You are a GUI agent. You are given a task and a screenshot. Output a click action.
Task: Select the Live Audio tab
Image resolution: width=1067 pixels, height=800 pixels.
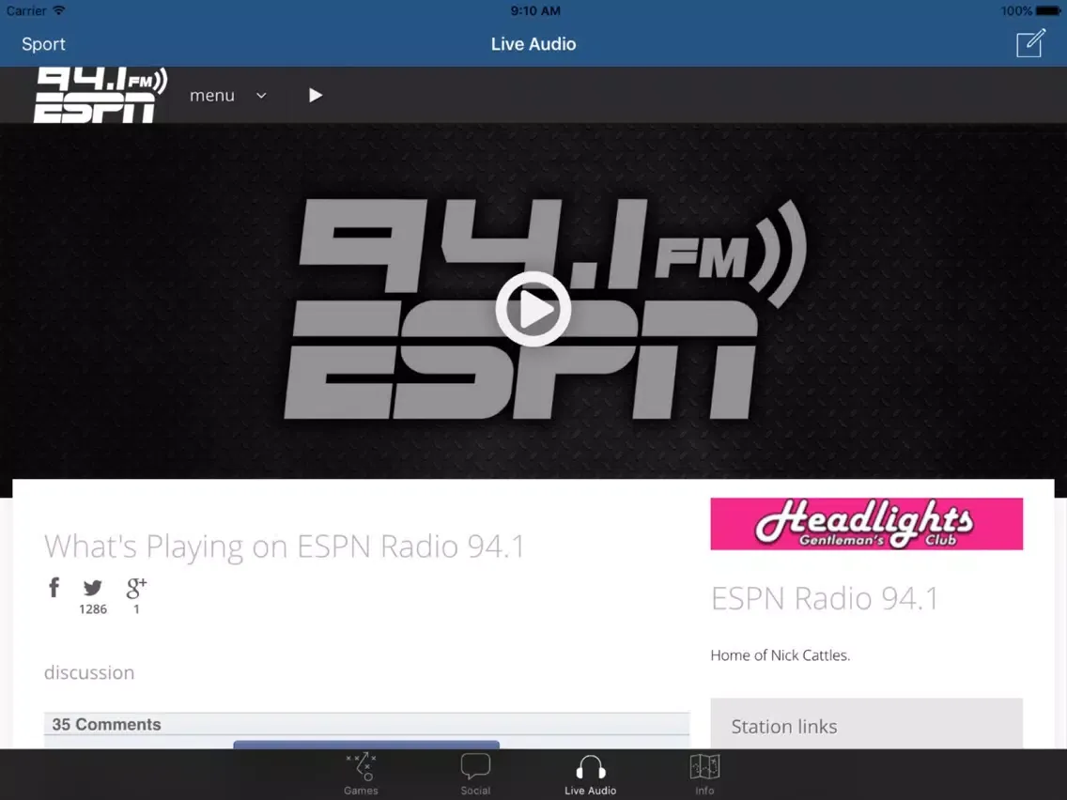(x=590, y=774)
